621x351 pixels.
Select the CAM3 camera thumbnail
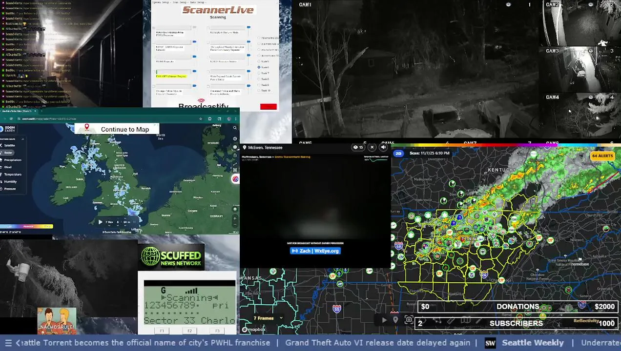pos(581,70)
